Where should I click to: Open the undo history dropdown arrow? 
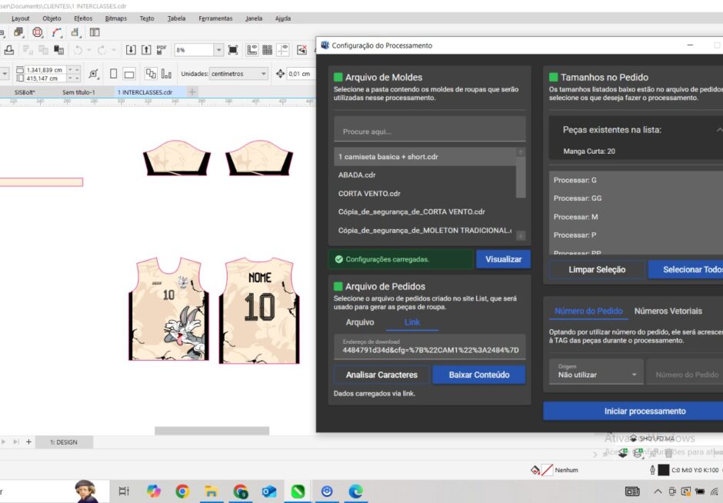88,50
